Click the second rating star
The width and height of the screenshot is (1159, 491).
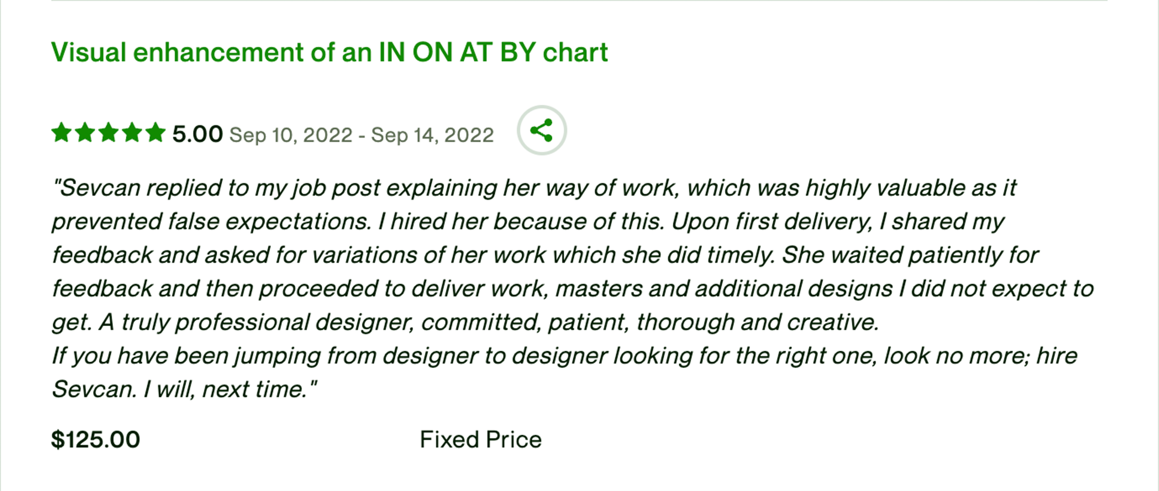pos(85,132)
